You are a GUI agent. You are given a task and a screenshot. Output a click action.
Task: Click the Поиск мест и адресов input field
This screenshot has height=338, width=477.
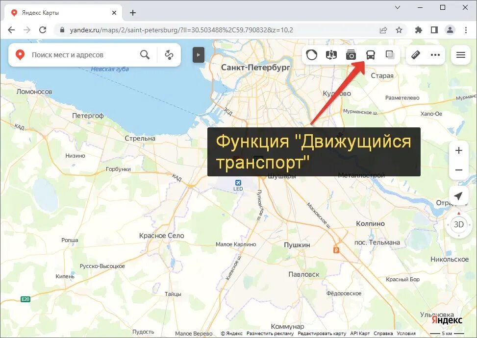pos(78,54)
